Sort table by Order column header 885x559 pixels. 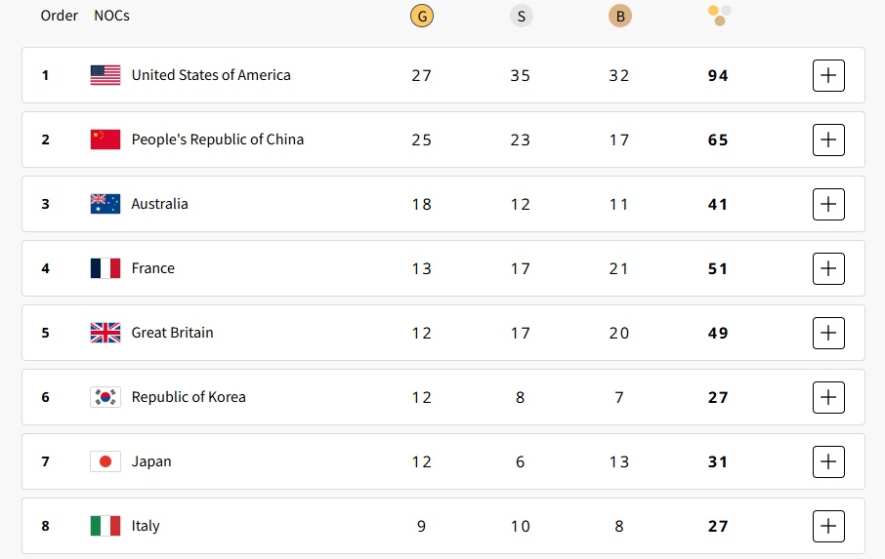[x=60, y=16]
